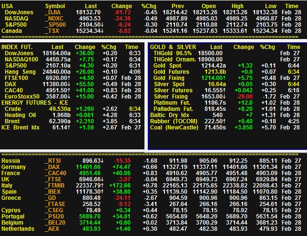Click the _NDXC symbol
The image size is (307, 236).
(54, 19)
